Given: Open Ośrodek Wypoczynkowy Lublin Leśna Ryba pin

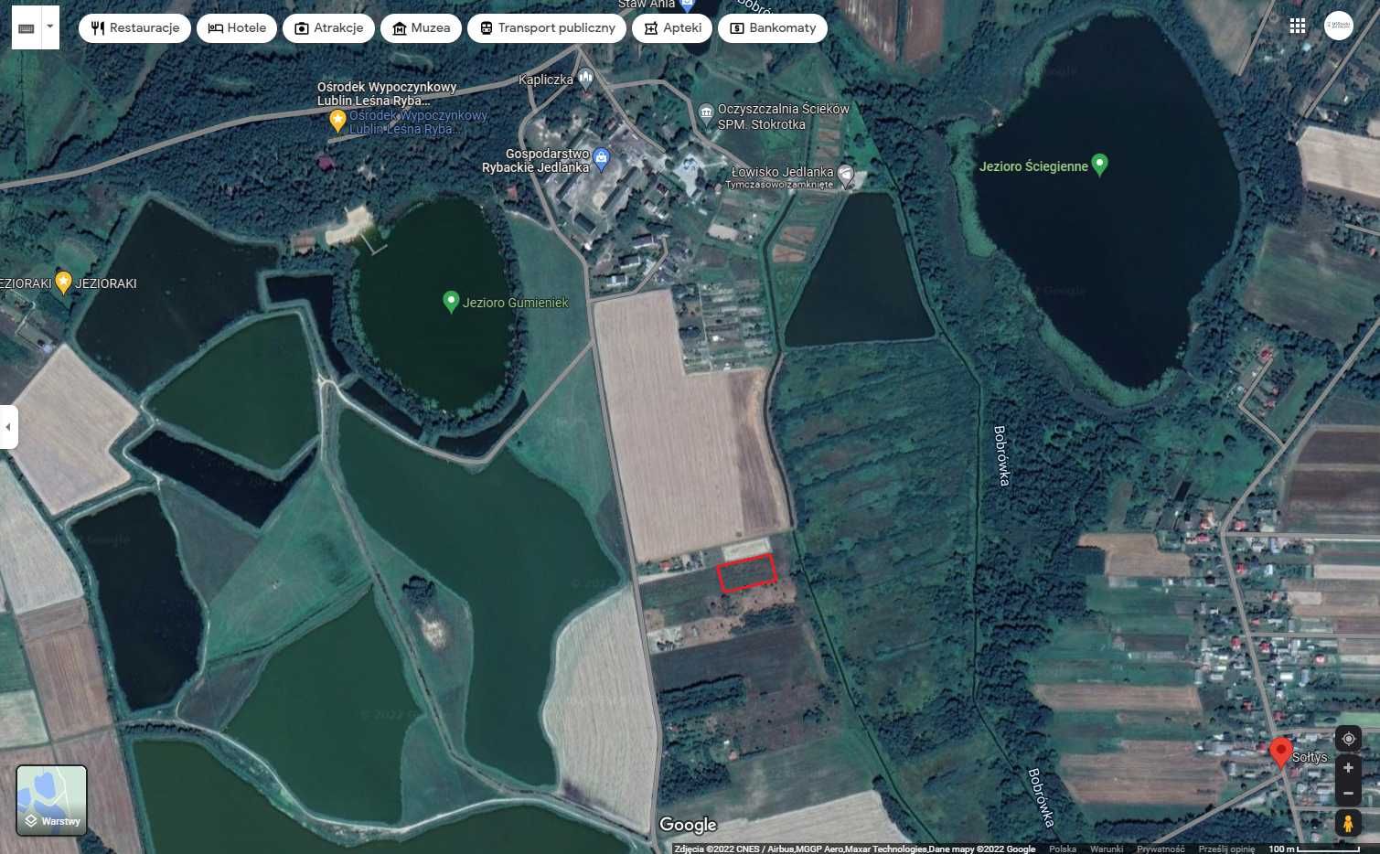Looking at the screenshot, I should click(x=337, y=121).
